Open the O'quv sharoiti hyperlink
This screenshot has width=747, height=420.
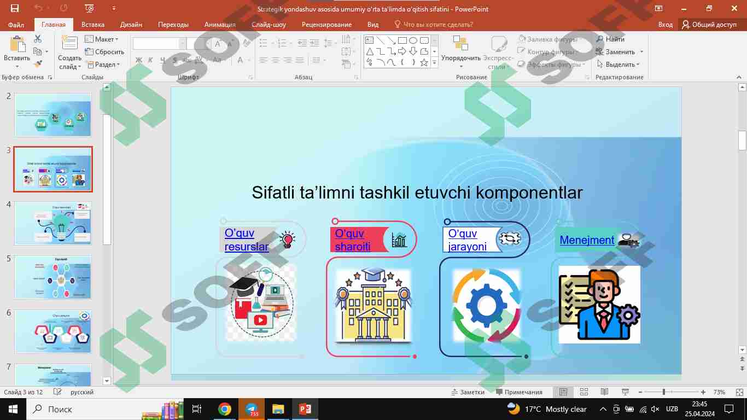[353, 240]
